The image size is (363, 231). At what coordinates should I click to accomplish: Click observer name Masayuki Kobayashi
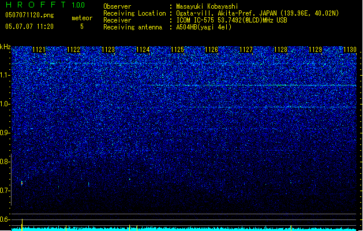tap(207, 6)
